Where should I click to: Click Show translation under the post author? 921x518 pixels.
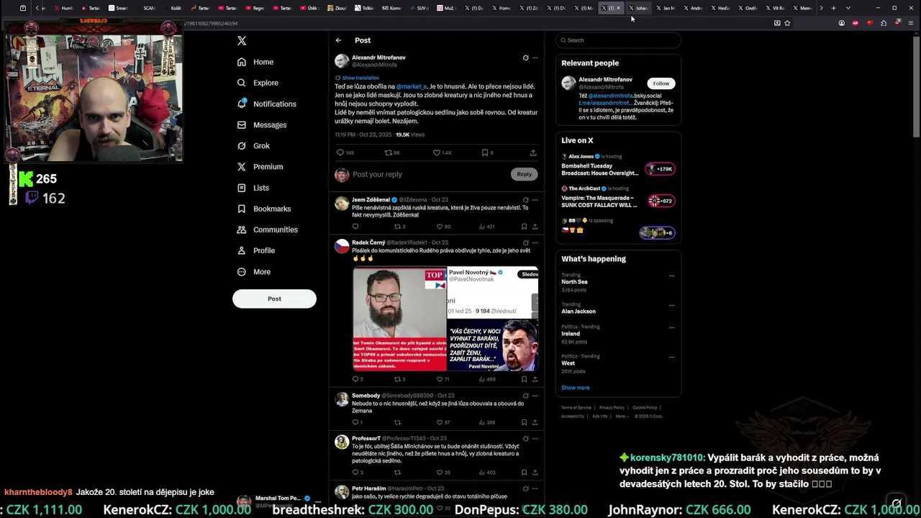click(360, 78)
